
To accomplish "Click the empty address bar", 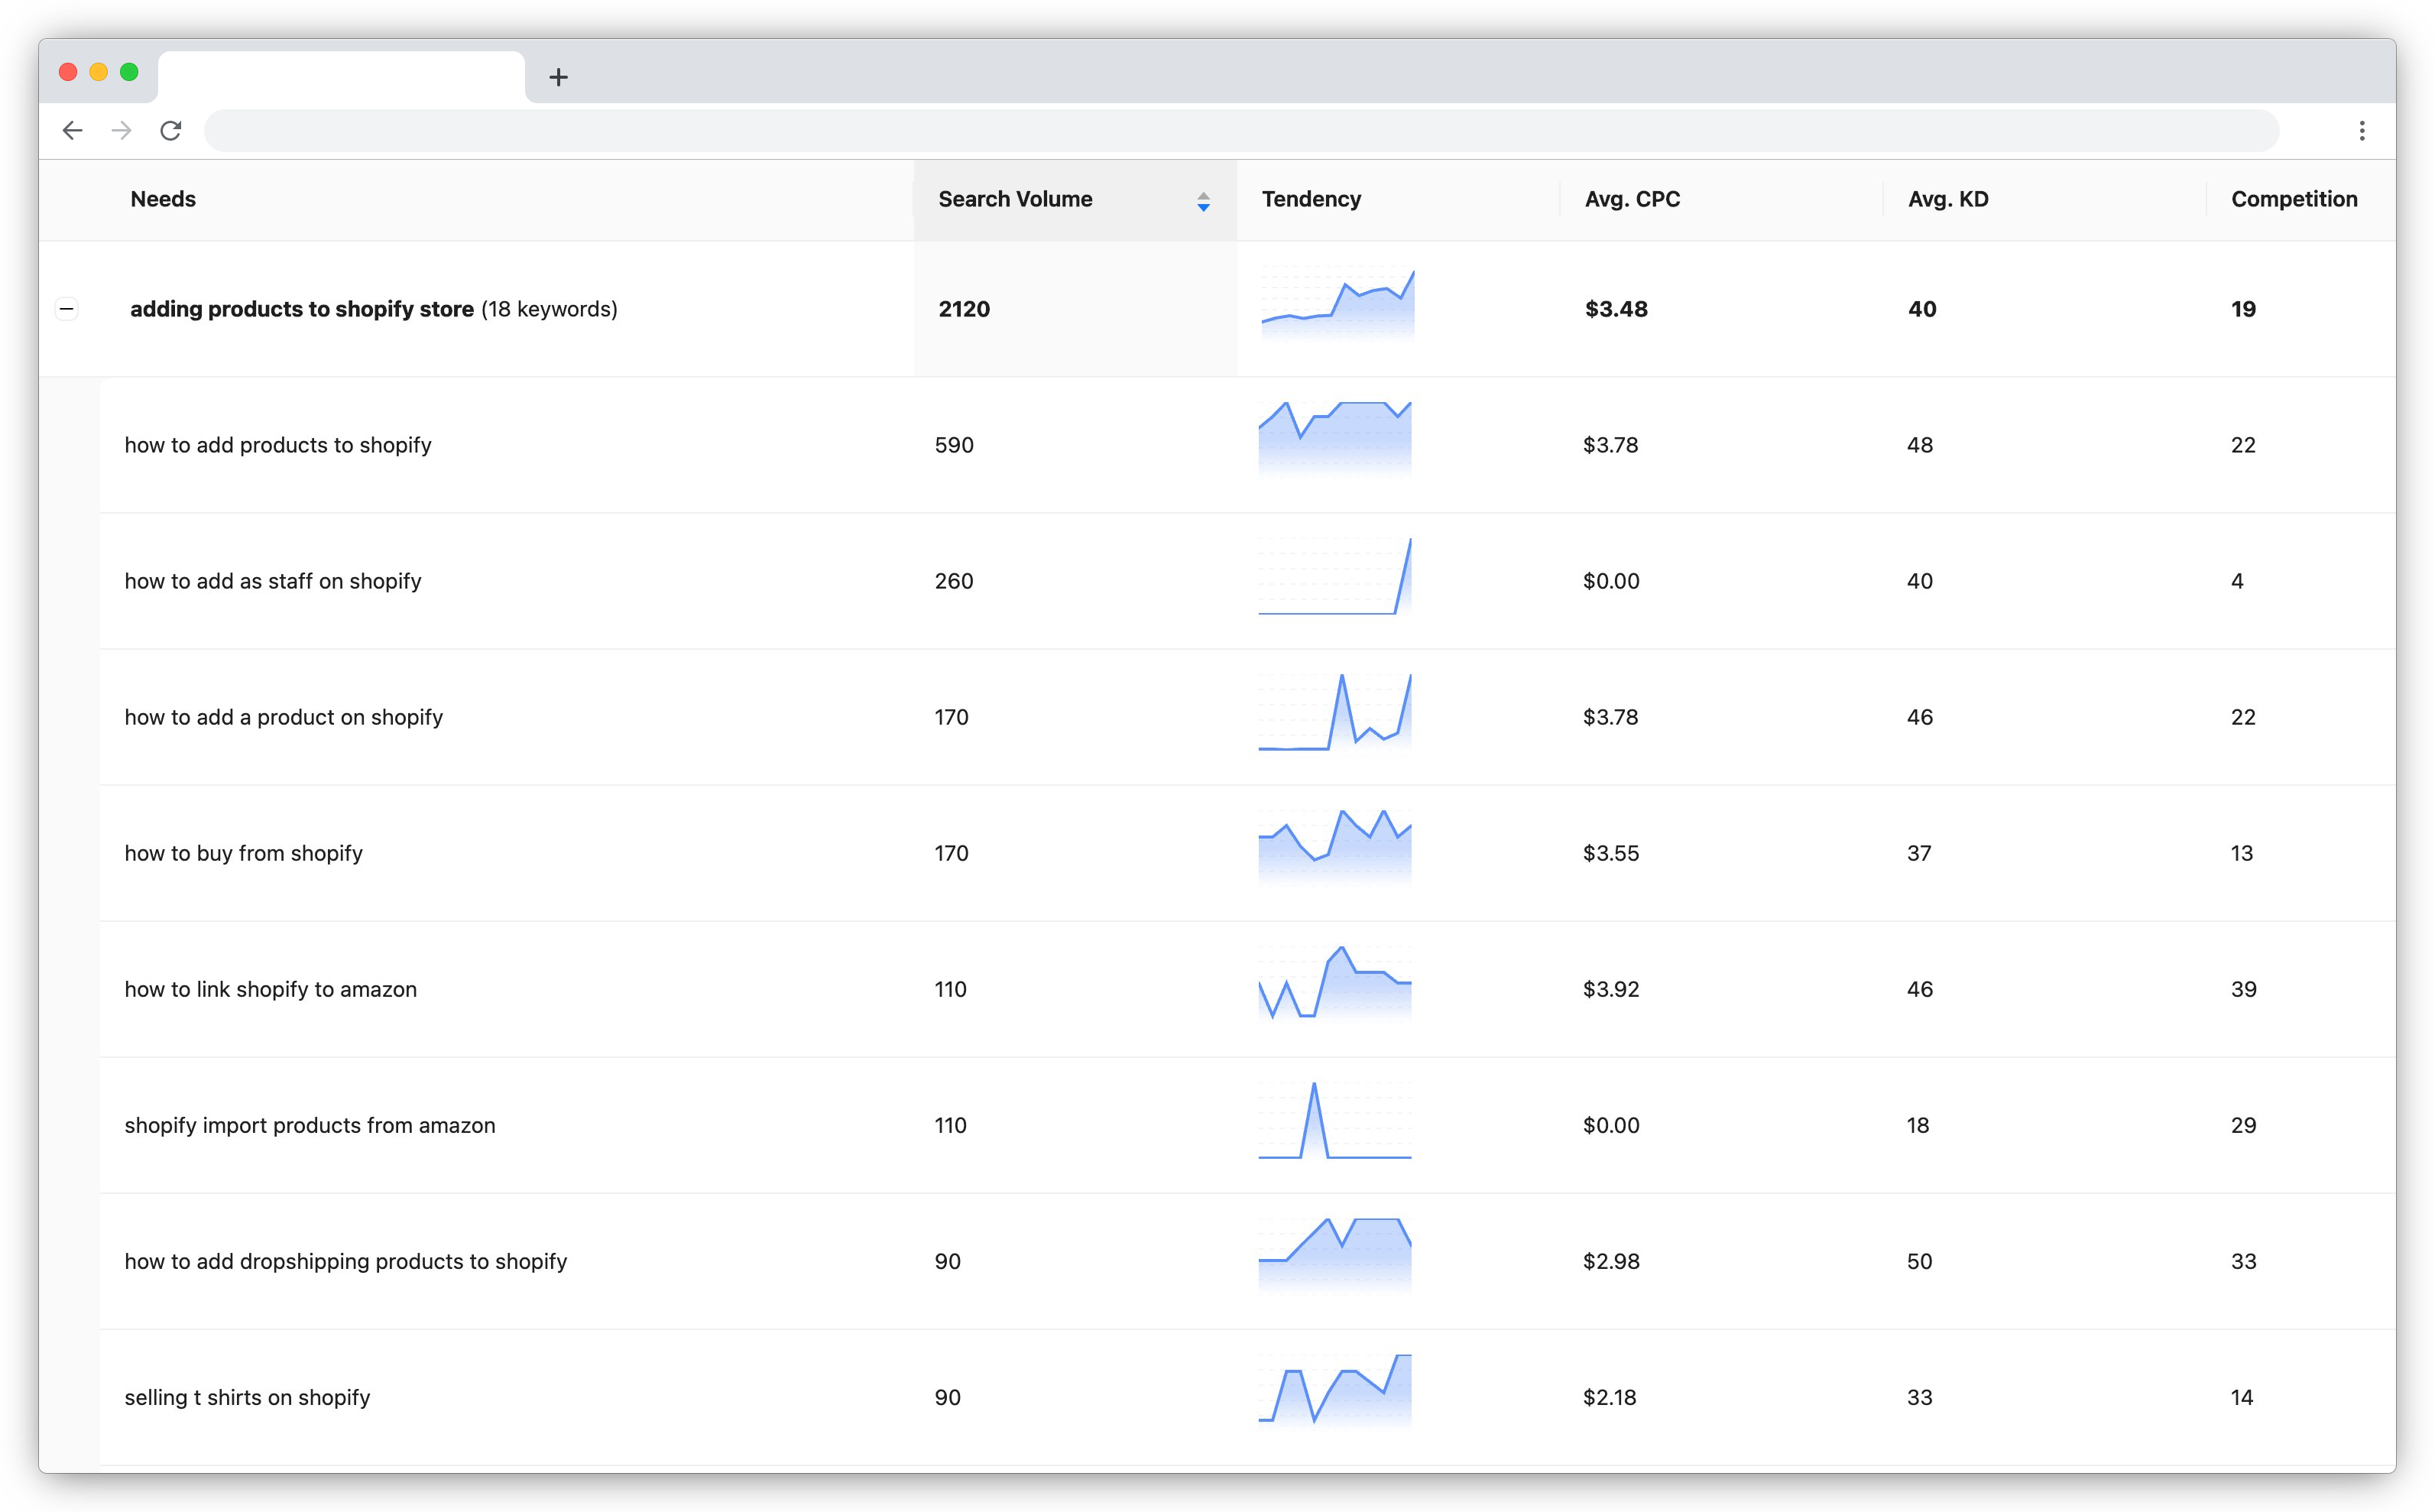I will click(1241, 131).
